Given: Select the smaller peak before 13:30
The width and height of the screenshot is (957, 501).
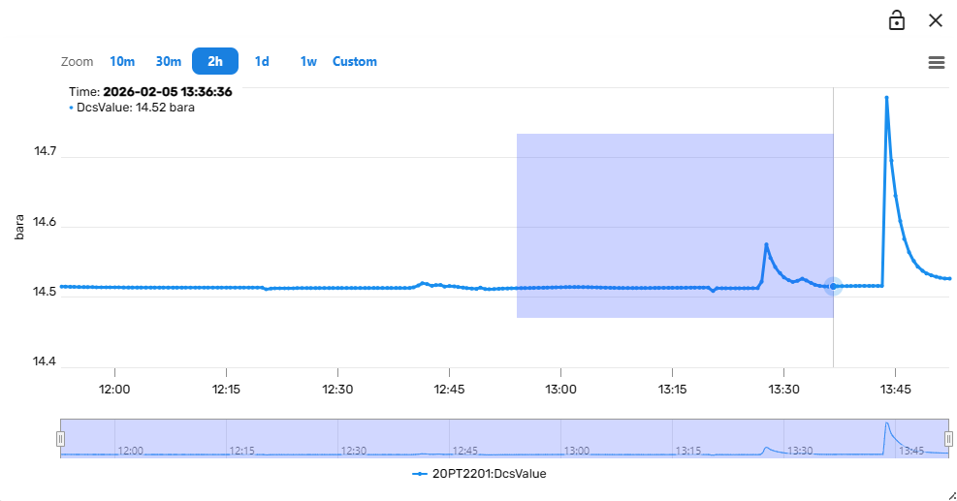Looking at the screenshot, I should point(766,244).
